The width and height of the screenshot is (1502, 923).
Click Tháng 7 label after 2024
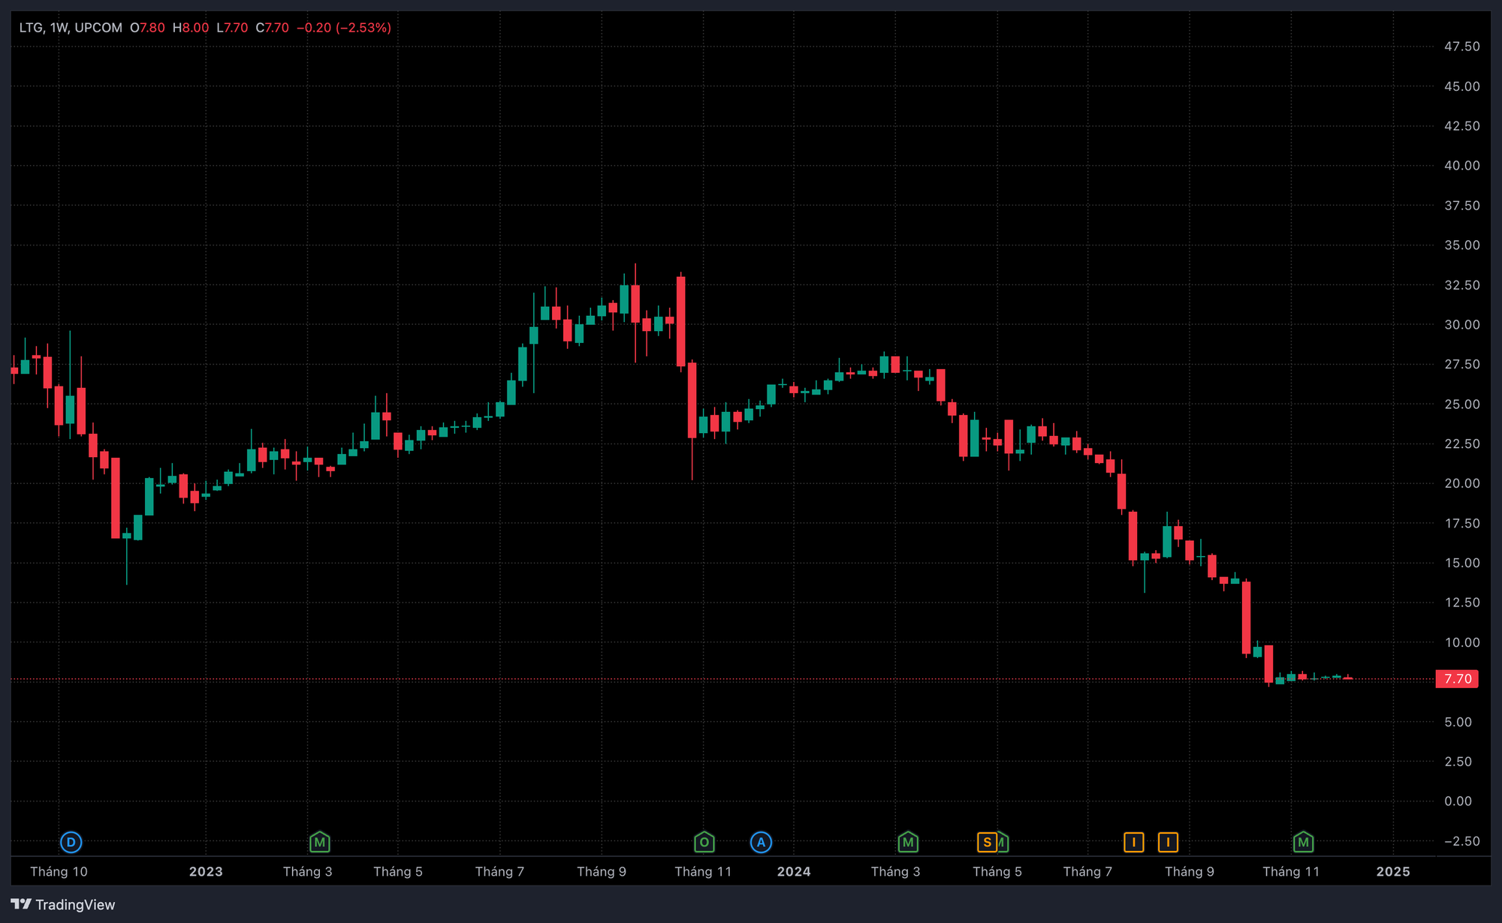coord(1087,872)
